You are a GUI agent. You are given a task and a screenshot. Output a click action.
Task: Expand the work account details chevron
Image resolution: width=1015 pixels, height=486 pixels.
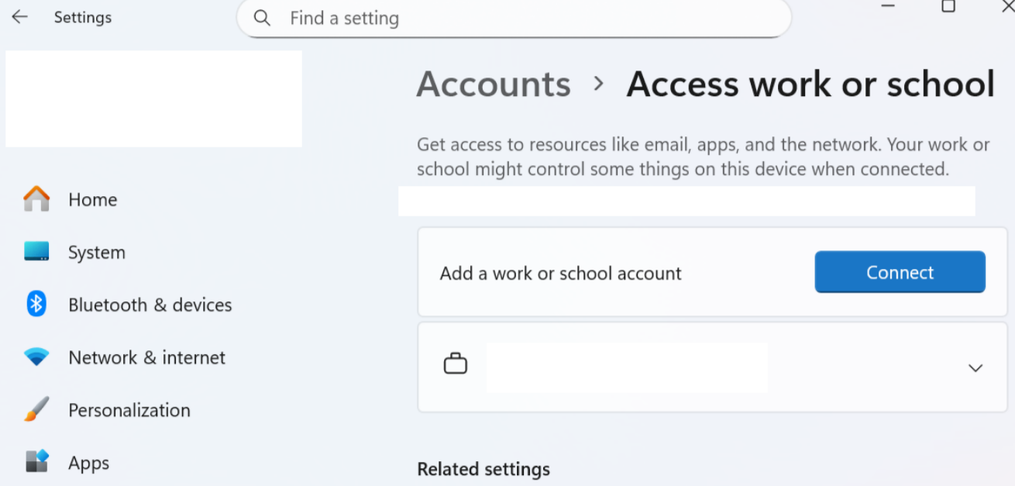click(x=975, y=368)
